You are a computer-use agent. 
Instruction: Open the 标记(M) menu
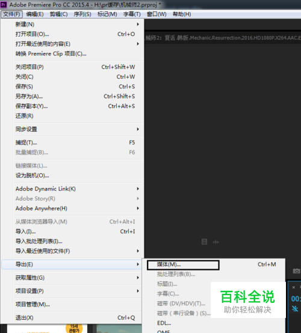107,14
